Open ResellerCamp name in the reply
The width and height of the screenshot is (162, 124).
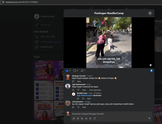(82, 93)
